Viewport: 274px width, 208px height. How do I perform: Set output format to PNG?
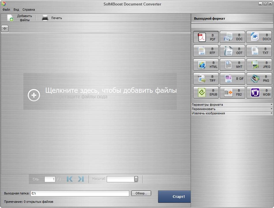click(x=259, y=79)
